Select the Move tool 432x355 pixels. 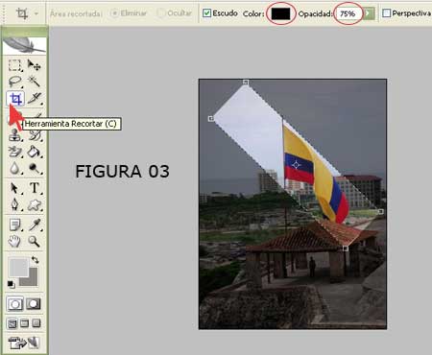pyautogui.click(x=34, y=65)
